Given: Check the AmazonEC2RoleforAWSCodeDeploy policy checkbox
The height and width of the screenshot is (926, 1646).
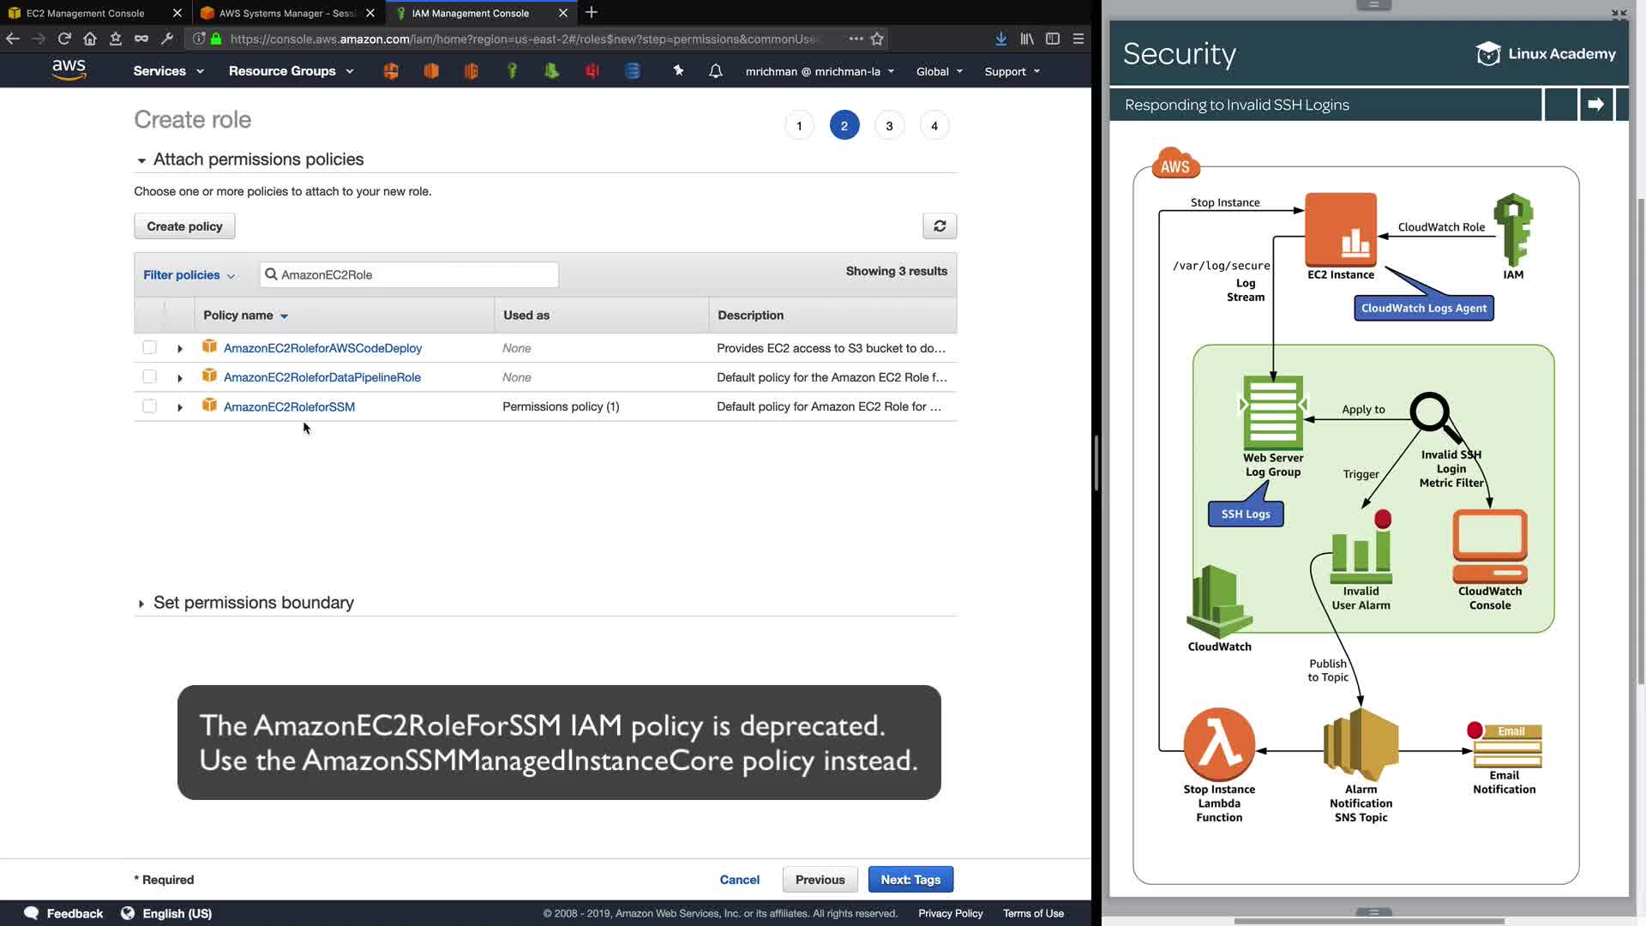Looking at the screenshot, I should (x=149, y=348).
